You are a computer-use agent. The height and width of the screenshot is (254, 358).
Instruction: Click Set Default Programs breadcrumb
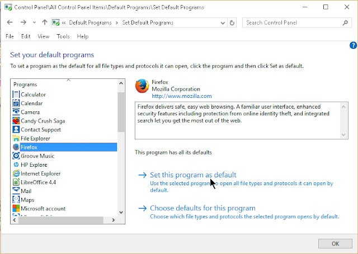click(x=148, y=22)
